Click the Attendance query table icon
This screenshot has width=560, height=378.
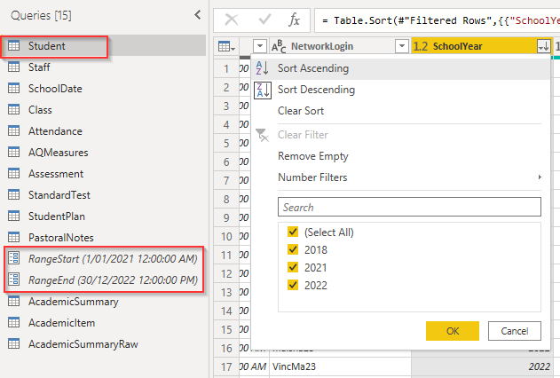(x=14, y=131)
